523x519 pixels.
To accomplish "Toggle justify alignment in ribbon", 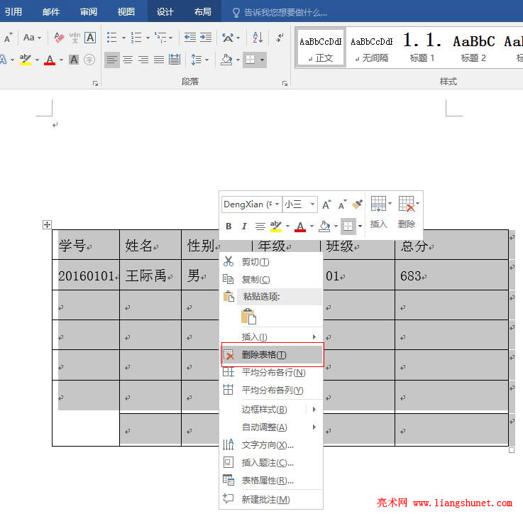I will [x=159, y=60].
